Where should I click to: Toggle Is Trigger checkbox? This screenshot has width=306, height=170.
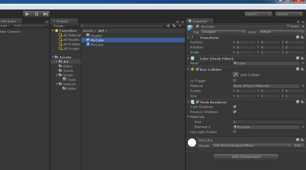pos(234,81)
